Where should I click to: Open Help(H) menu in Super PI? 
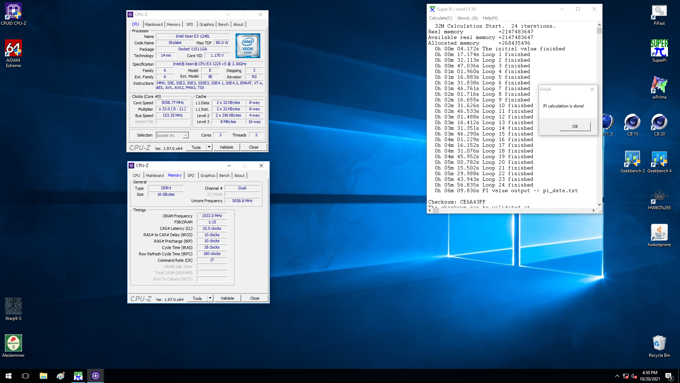pos(490,18)
